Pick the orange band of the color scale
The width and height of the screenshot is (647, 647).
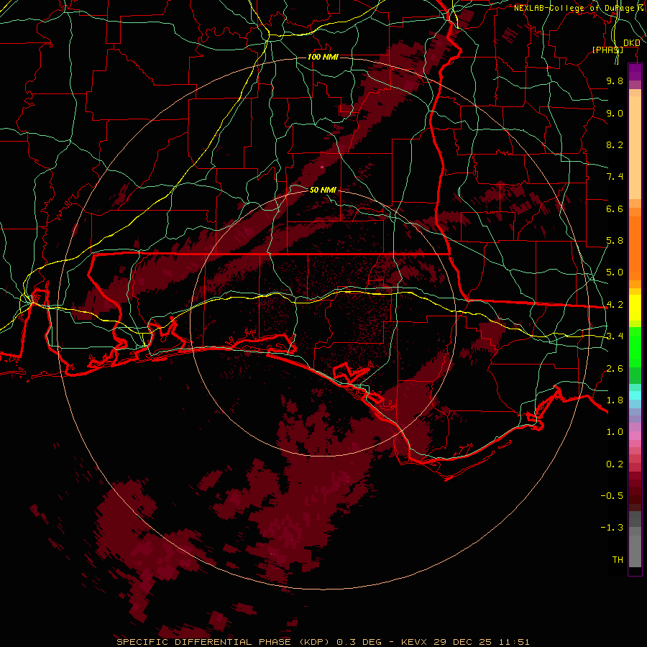click(635, 247)
